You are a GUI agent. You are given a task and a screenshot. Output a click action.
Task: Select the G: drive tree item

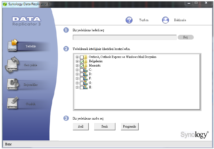click(91, 83)
